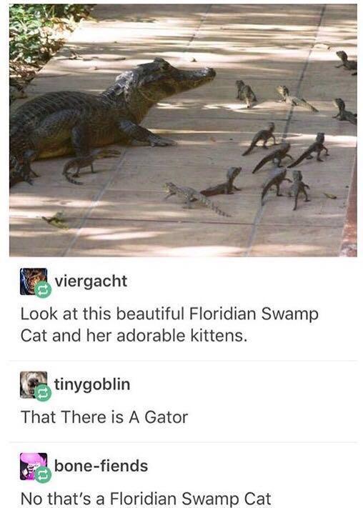Image resolution: width=363 pixels, height=508 pixels.
Task: Open the alligator family photo
Action: point(183,130)
